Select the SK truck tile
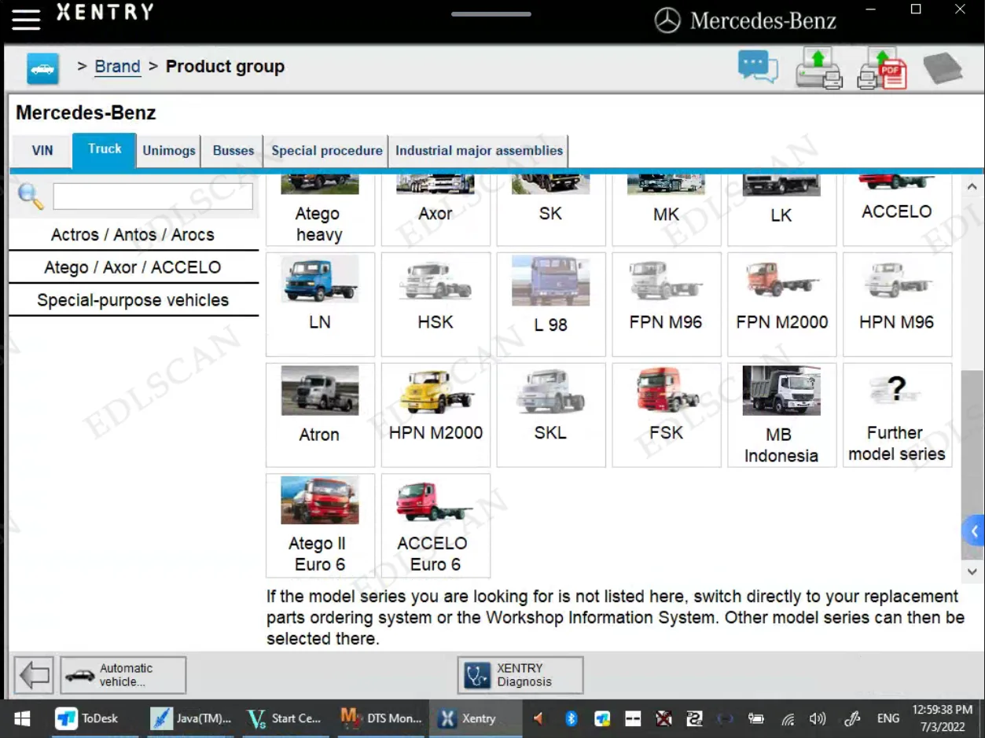The image size is (985, 738). tap(551, 211)
